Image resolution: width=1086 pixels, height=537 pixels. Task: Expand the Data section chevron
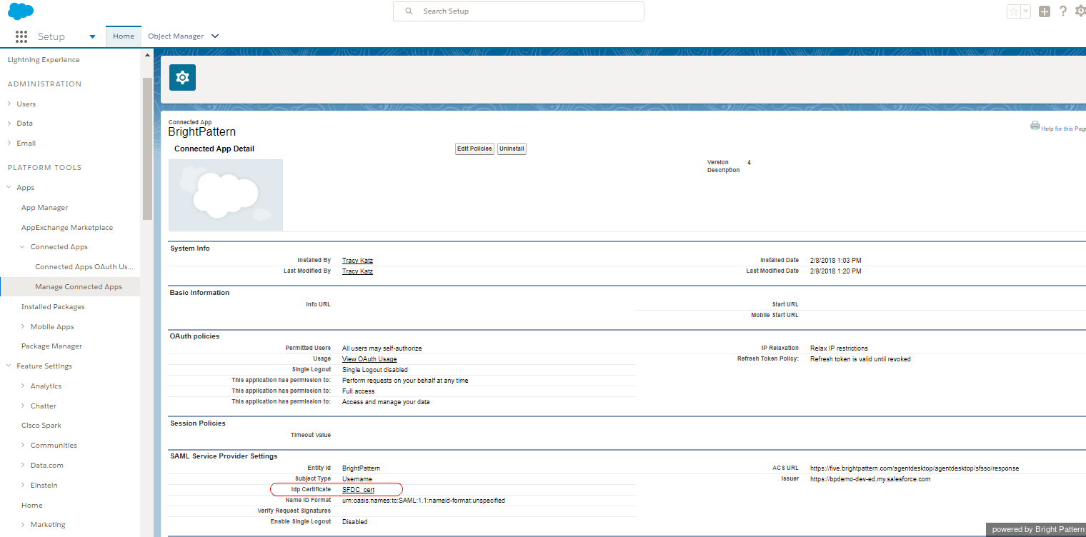(9, 123)
